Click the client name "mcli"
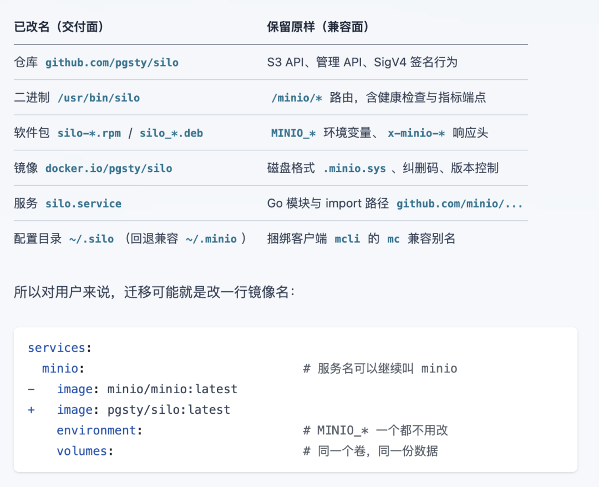Screen dimensions: 599x487 (x=347, y=239)
